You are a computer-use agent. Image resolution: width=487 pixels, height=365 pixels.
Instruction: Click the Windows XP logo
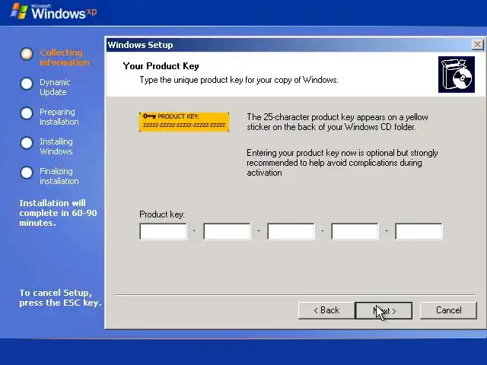point(53,11)
